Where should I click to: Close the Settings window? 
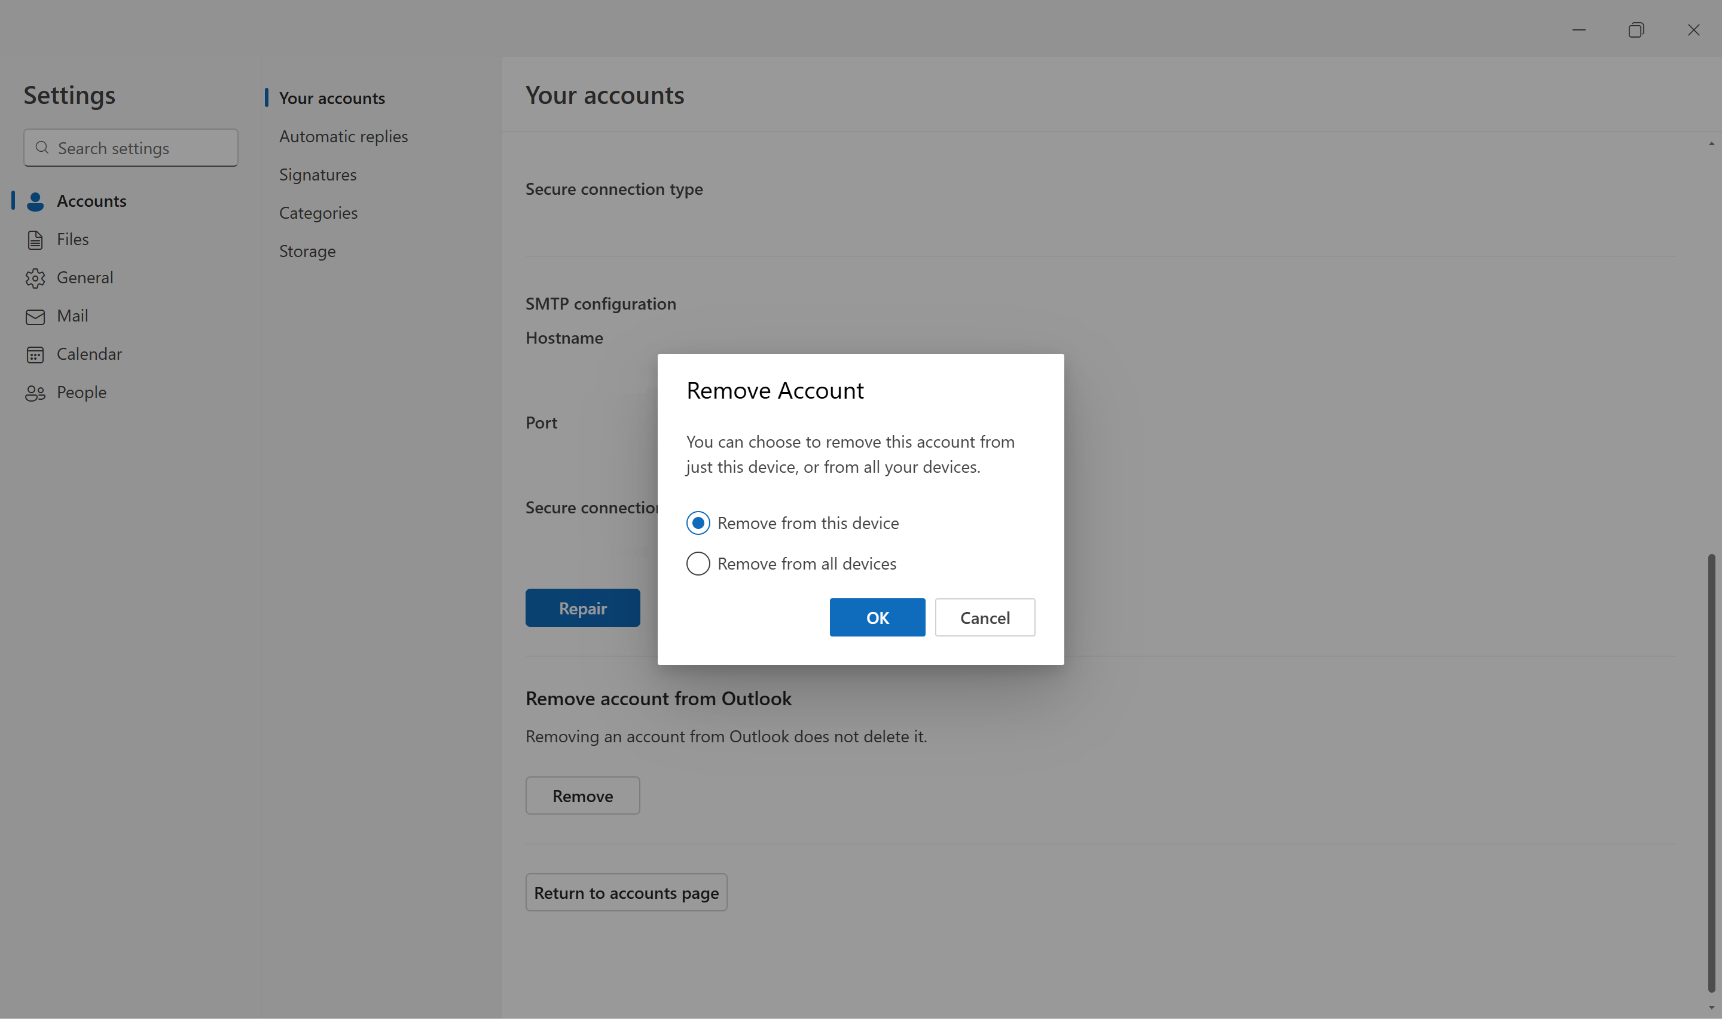(1693, 29)
